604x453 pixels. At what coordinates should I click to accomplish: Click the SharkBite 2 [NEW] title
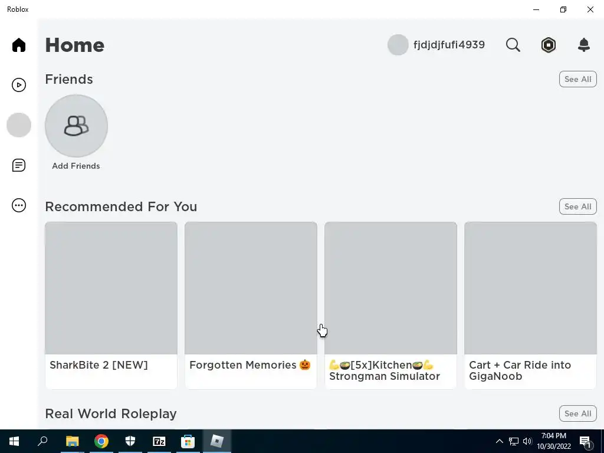click(99, 365)
